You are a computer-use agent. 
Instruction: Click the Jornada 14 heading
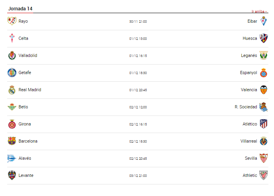pos(20,8)
